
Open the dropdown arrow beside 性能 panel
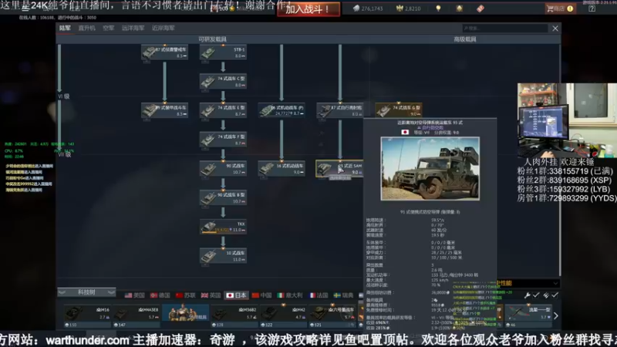555,283
